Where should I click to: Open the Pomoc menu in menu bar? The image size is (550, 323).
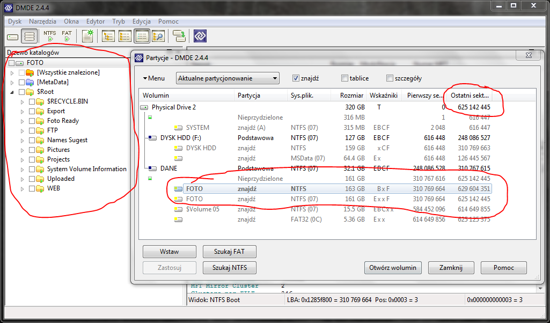(x=168, y=21)
